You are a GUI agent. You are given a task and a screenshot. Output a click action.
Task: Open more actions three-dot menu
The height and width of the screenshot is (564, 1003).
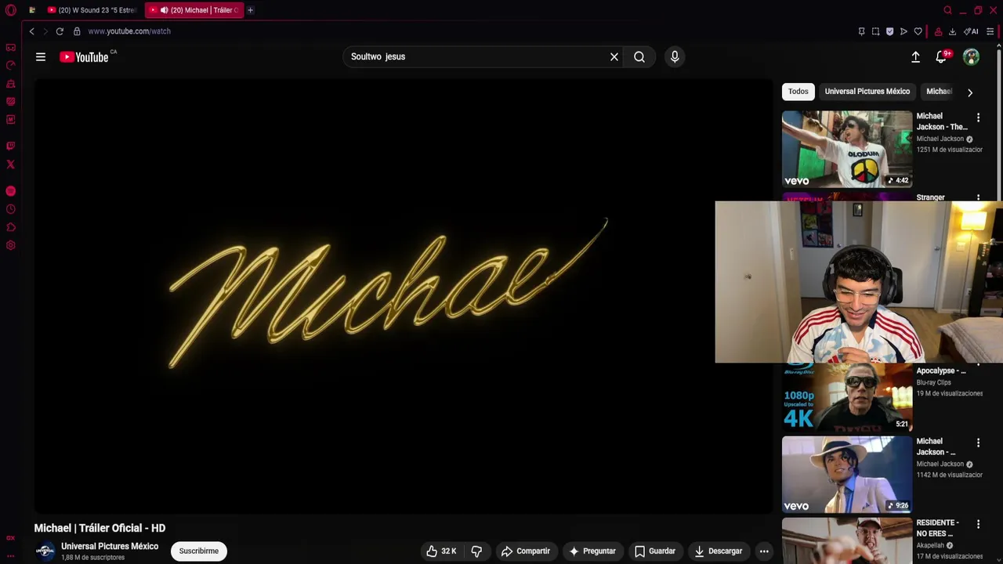[764, 551]
